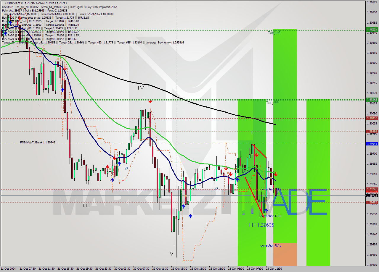Click the Target100: 1.30142 summary line

(93, 43)
